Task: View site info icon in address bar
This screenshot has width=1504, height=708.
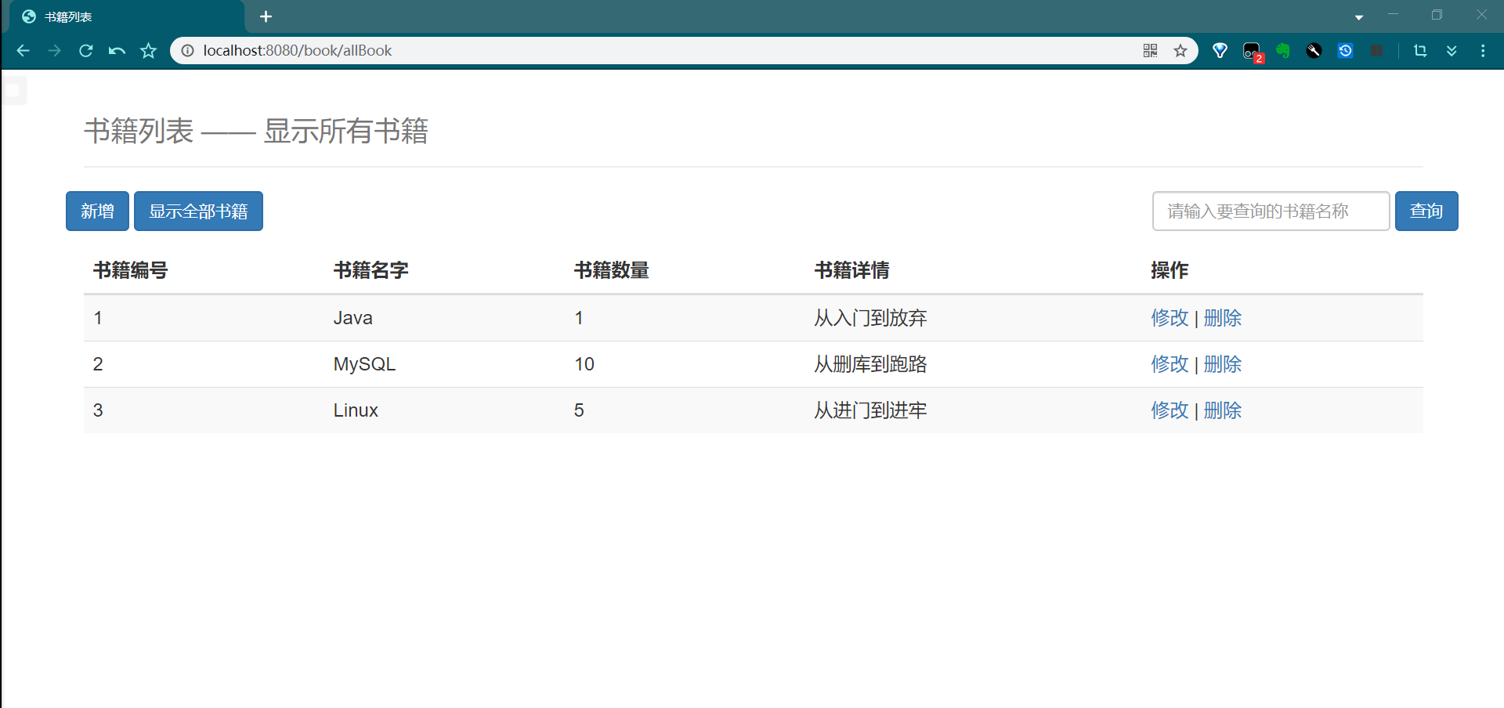Action: pos(187,51)
